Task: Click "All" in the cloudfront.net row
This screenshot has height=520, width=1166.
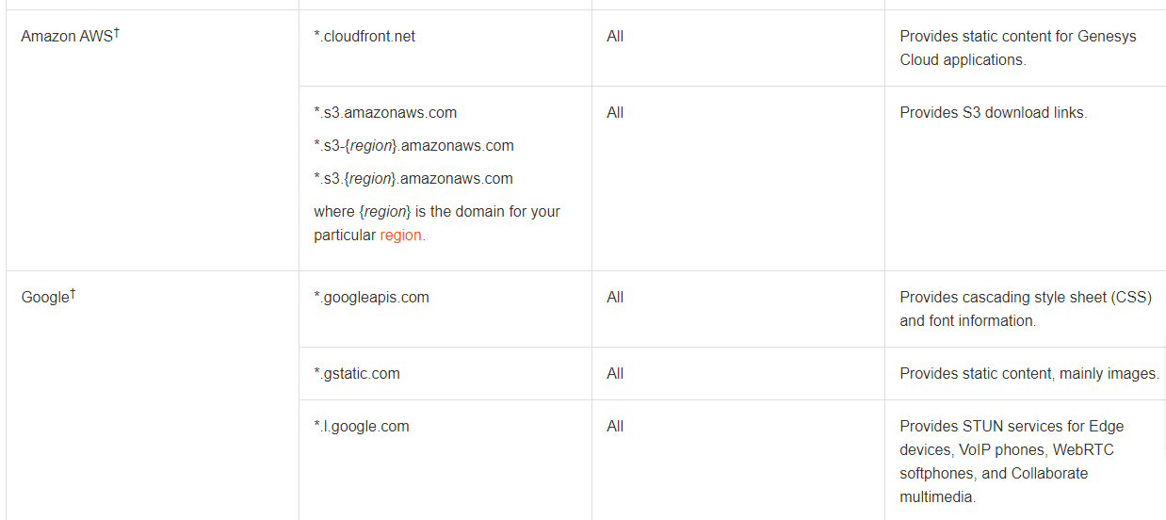Action: click(615, 37)
